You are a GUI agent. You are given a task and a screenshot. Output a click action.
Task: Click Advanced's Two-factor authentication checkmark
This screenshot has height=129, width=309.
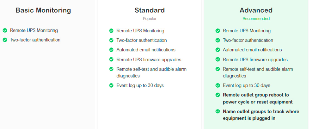(x=218, y=40)
